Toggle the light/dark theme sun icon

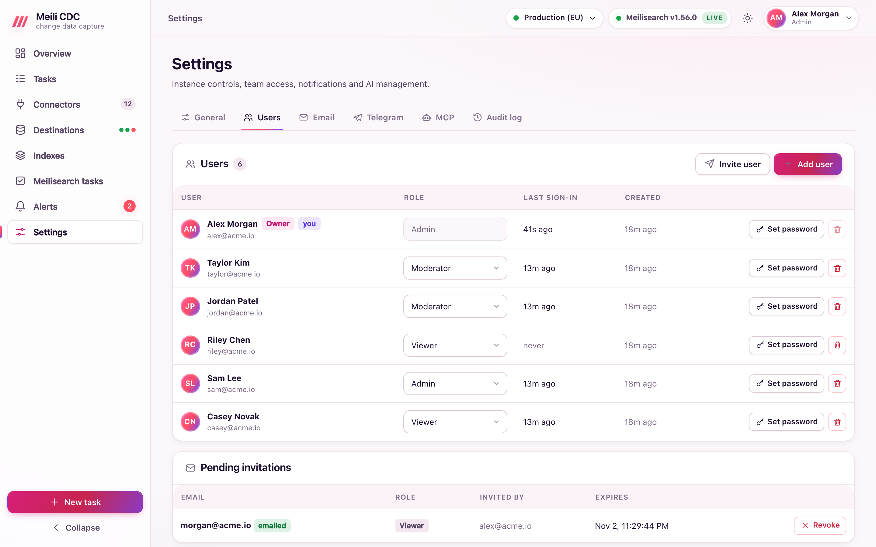748,18
